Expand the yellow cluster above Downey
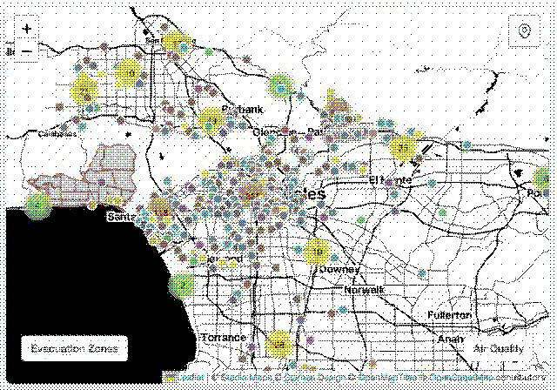557x390 pixels. (319, 252)
